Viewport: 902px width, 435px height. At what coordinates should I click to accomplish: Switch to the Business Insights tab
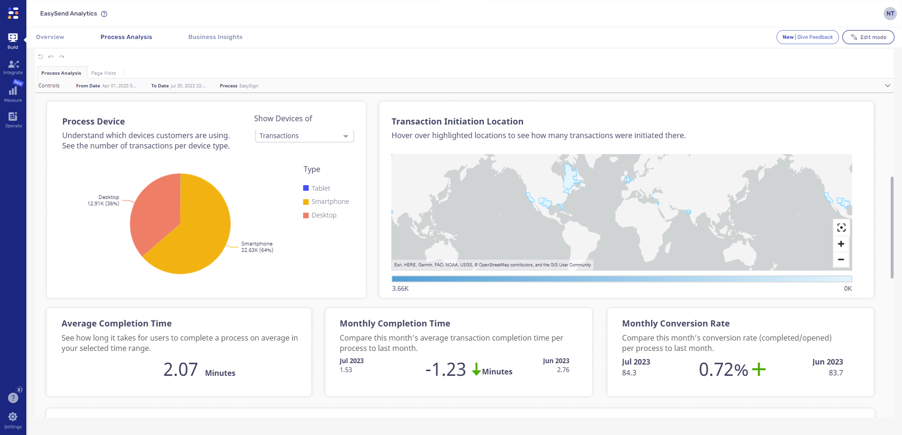[215, 37]
